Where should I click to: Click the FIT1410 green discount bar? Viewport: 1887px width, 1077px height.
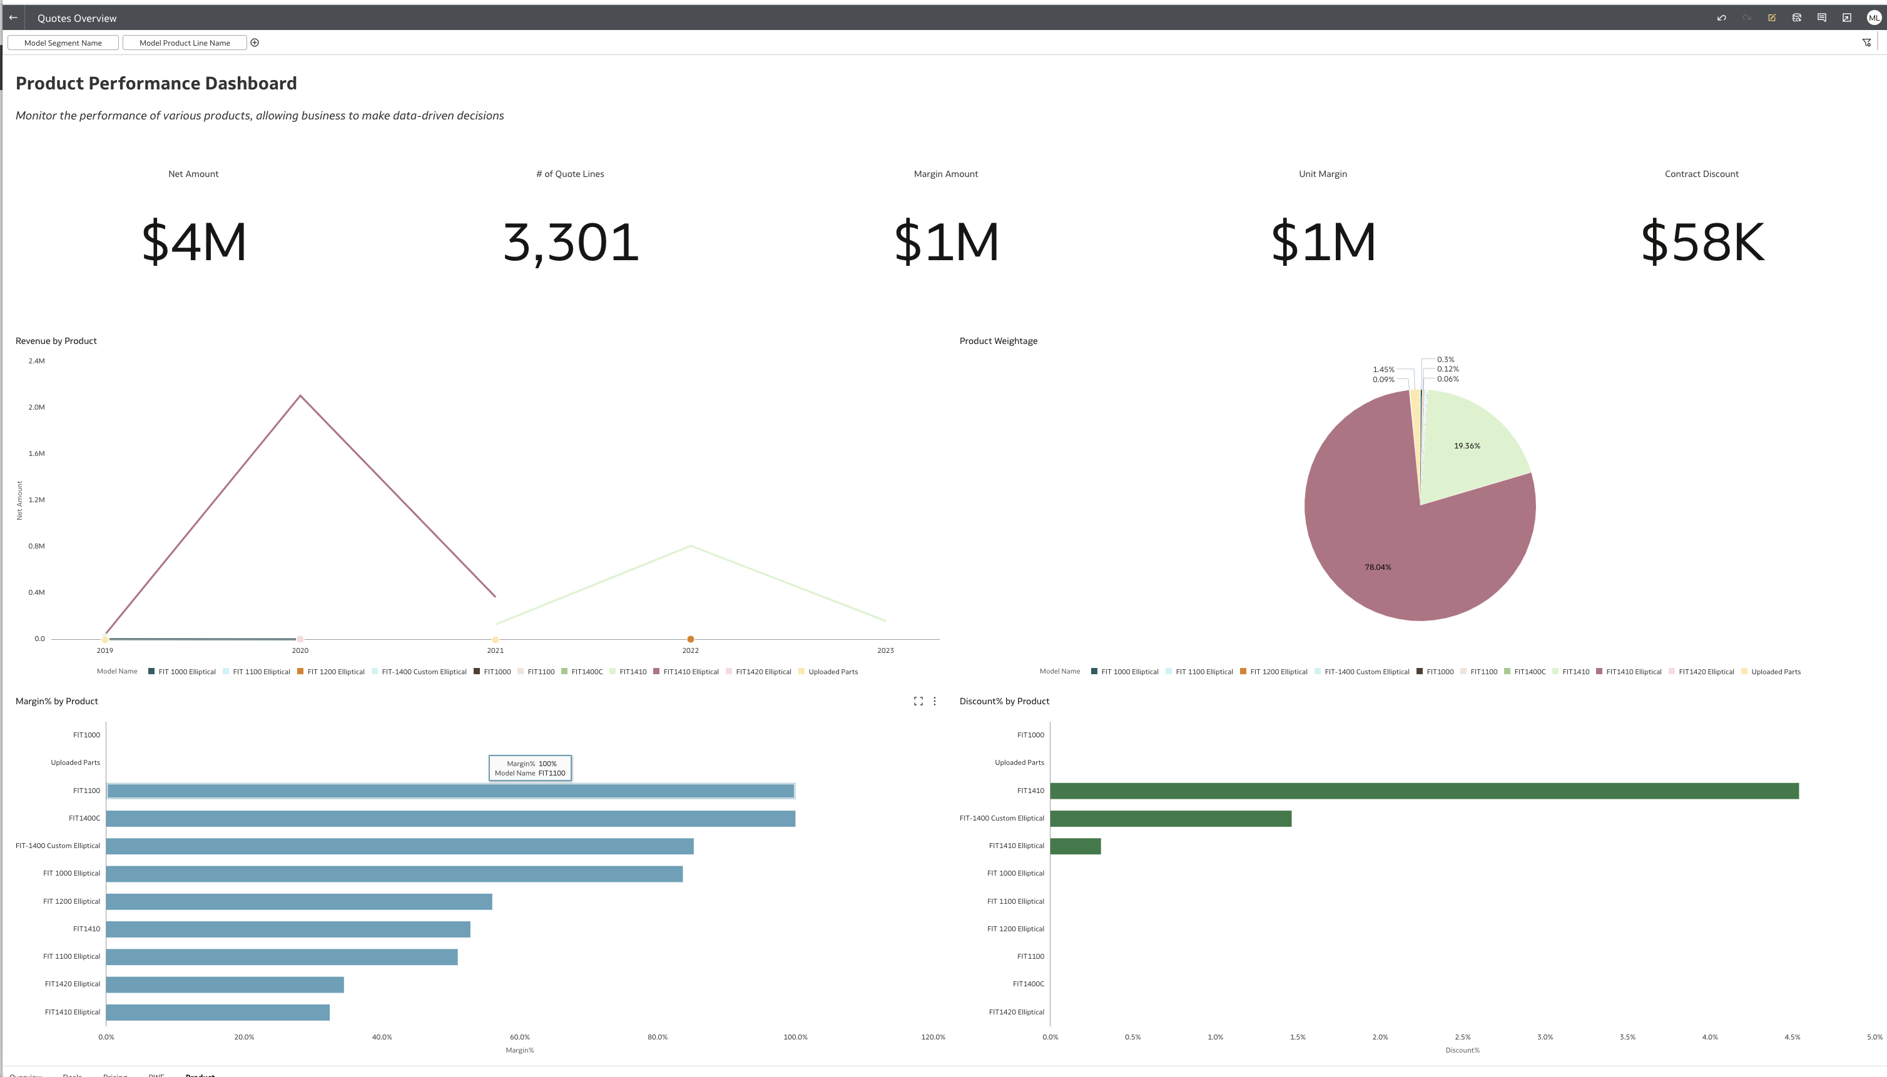point(1424,791)
